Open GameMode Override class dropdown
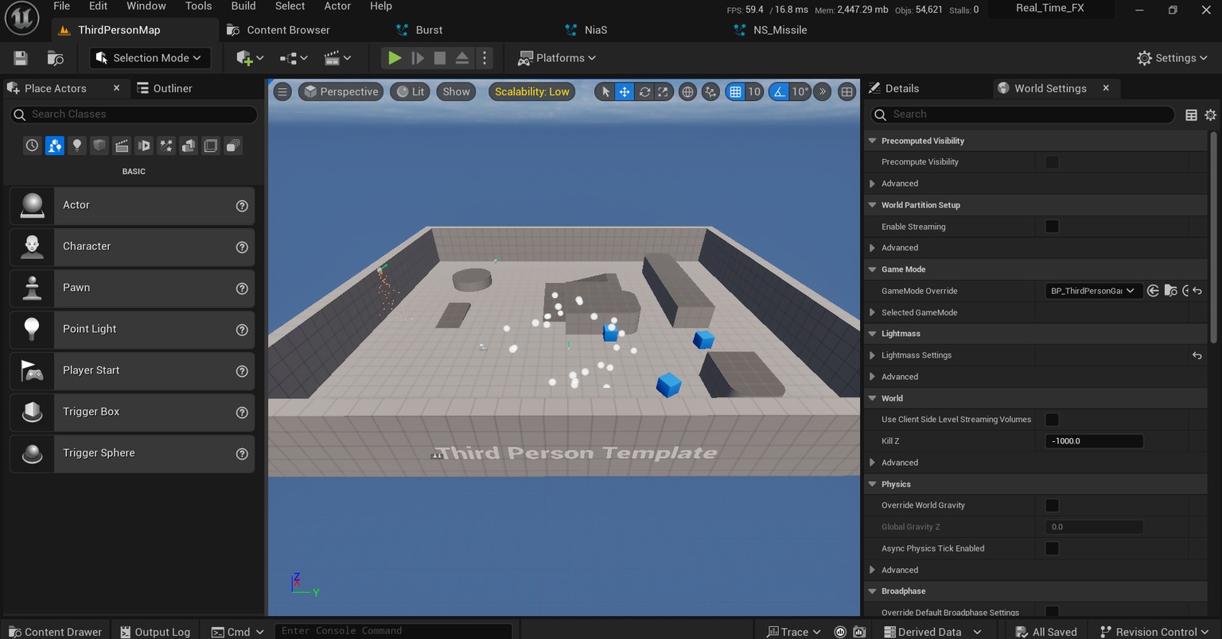The width and height of the screenshot is (1222, 639). [1093, 291]
